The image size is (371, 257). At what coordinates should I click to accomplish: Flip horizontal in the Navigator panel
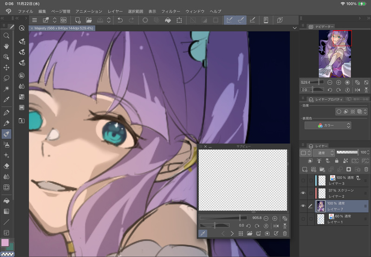tap(358, 90)
